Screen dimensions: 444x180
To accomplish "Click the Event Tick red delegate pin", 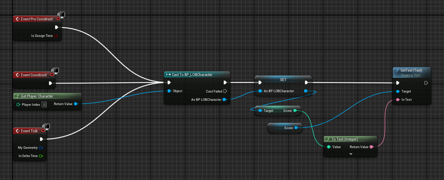I will 43,131.
